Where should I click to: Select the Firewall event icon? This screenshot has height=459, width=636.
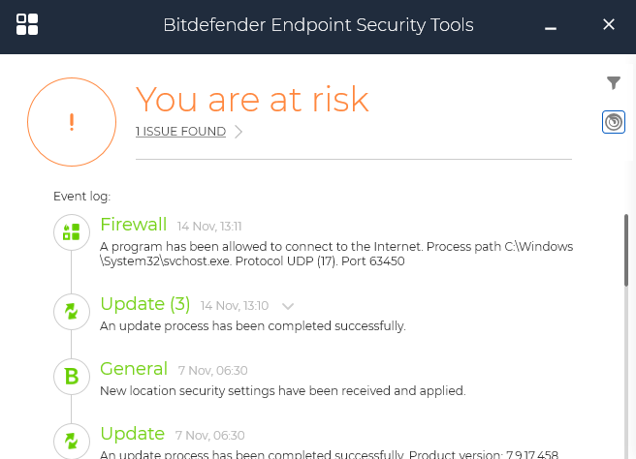tap(71, 232)
